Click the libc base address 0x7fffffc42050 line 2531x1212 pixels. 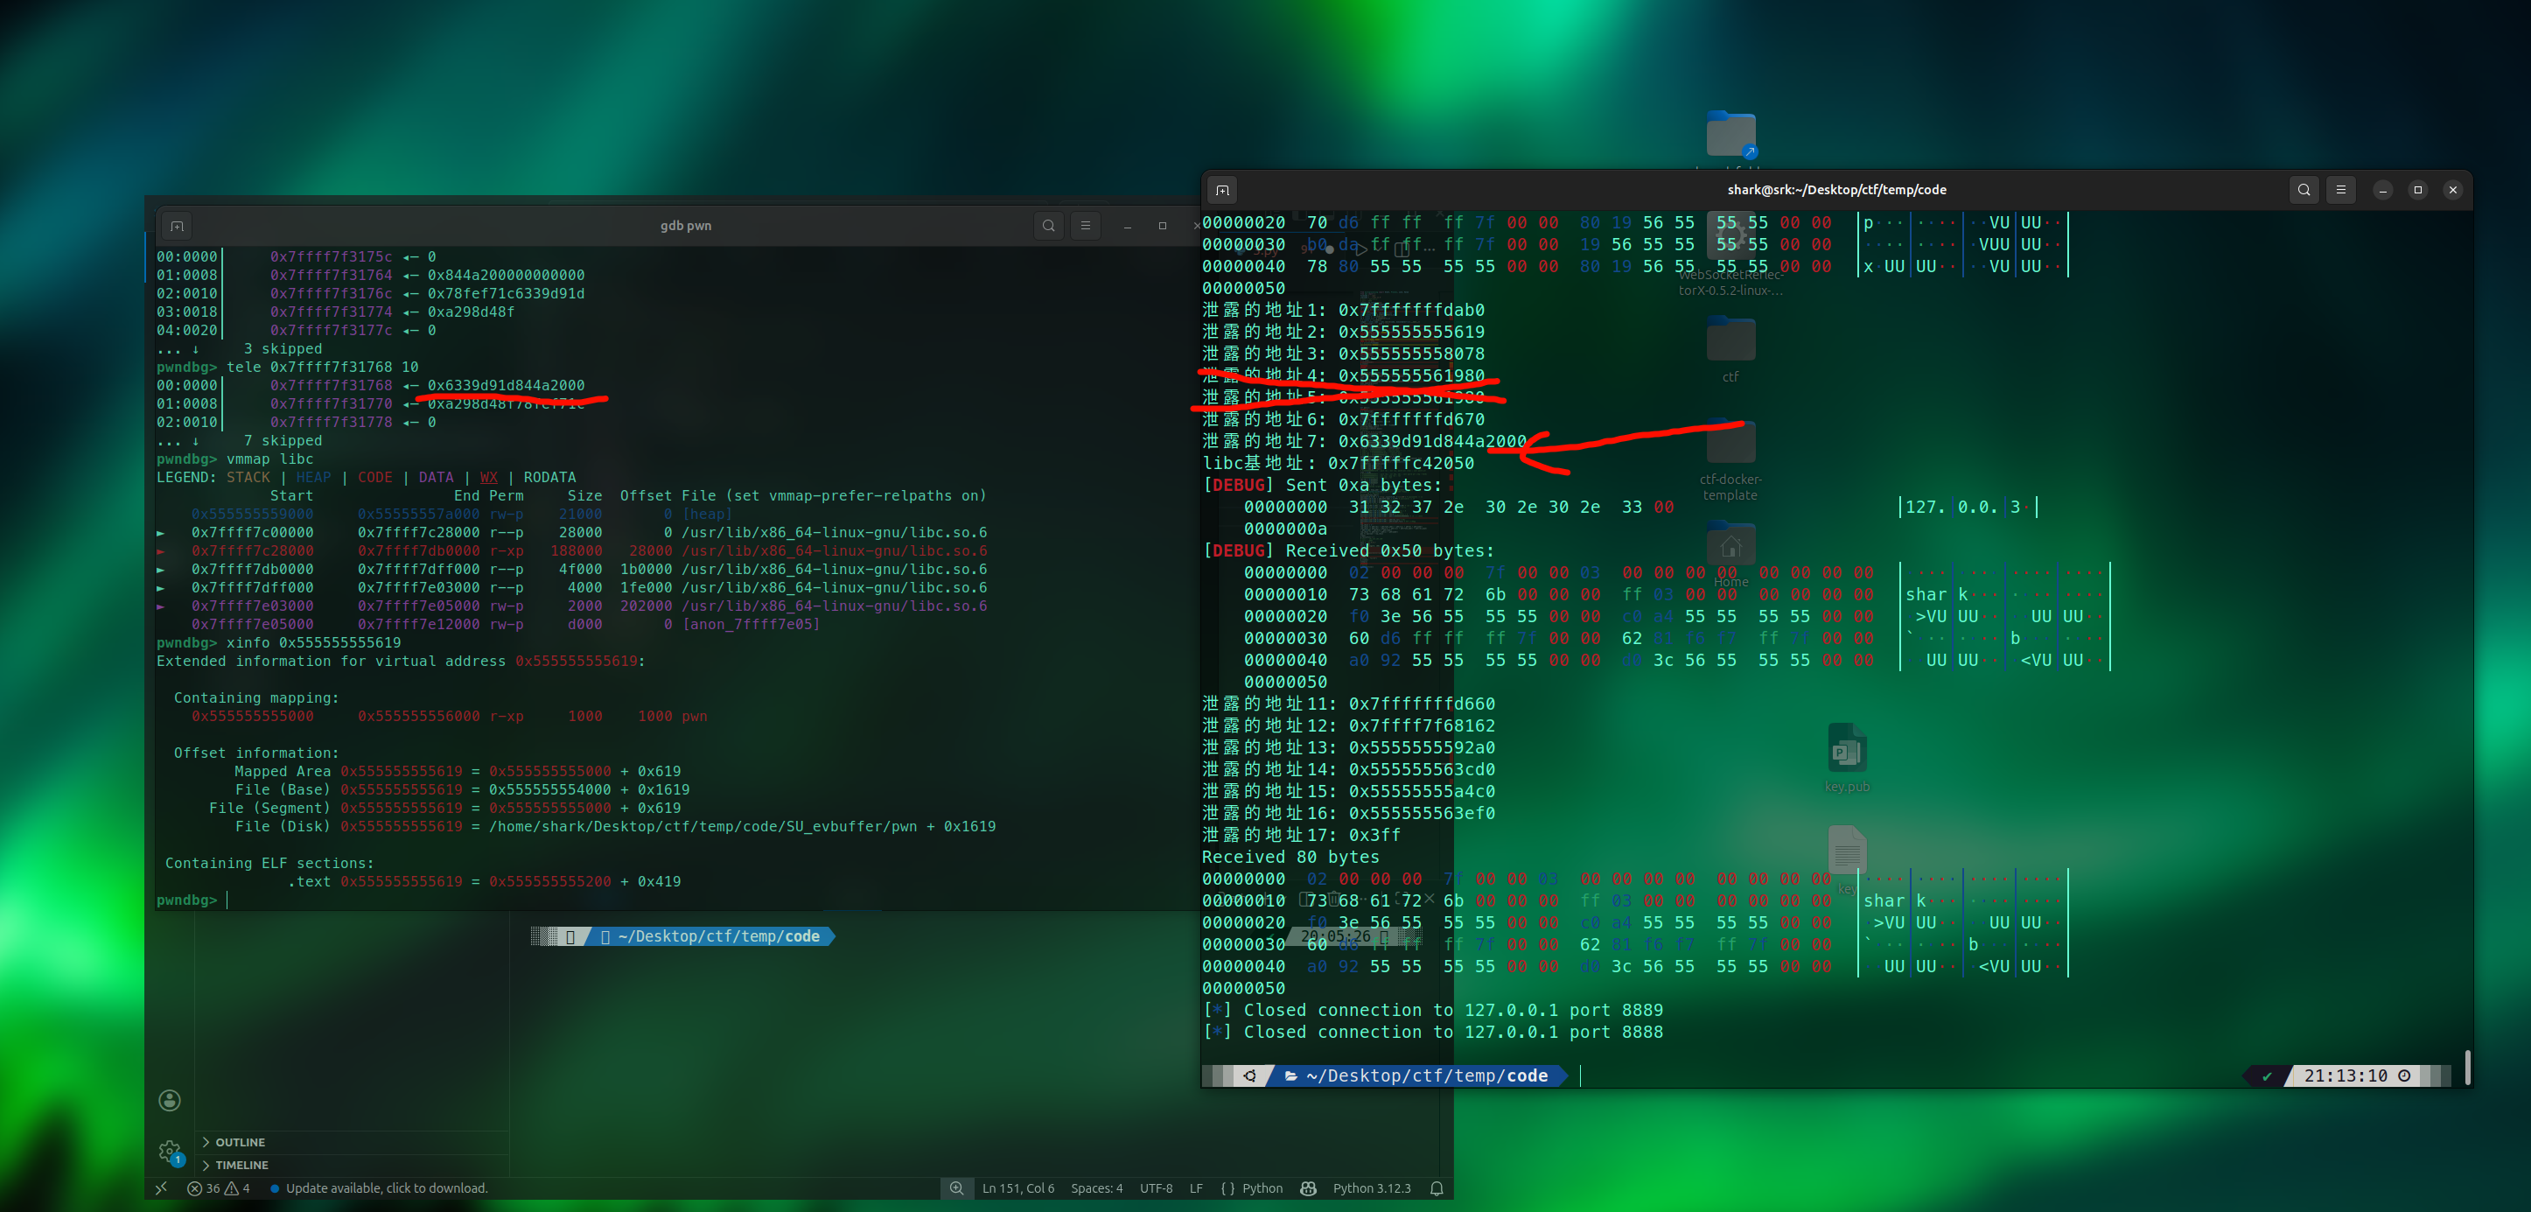click(x=1339, y=463)
